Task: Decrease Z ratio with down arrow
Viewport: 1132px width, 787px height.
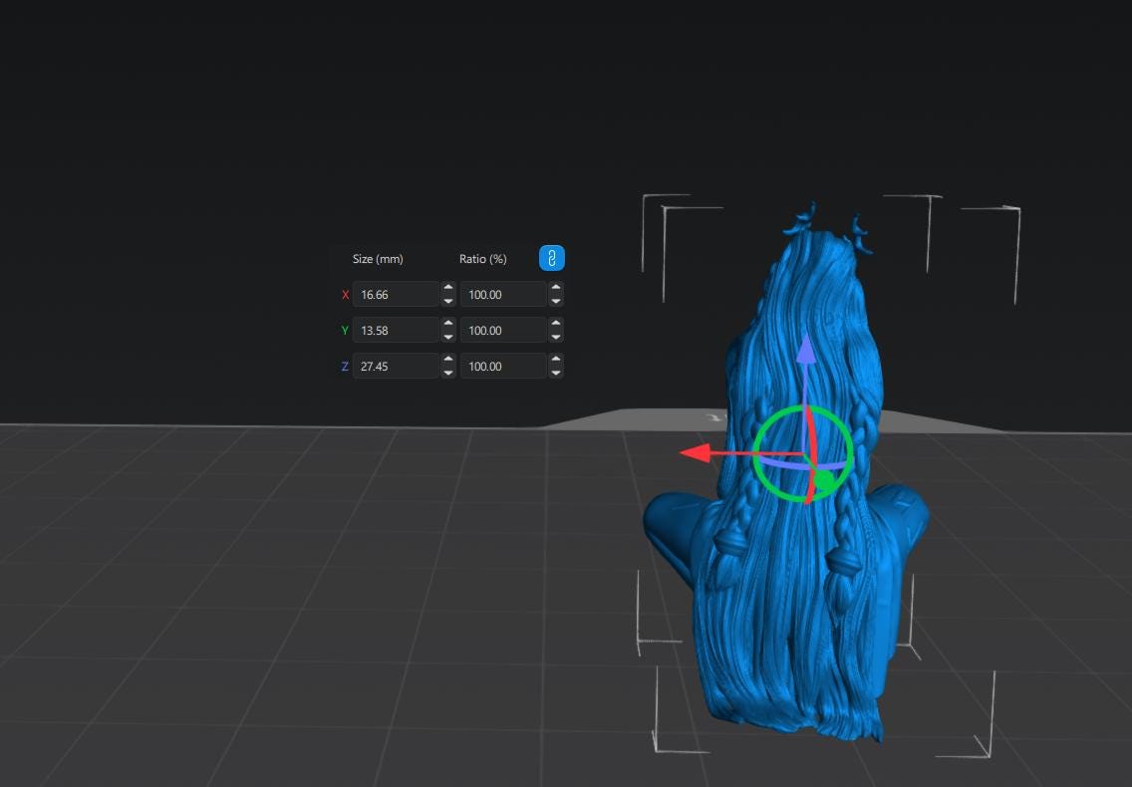Action: click(556, 373)
